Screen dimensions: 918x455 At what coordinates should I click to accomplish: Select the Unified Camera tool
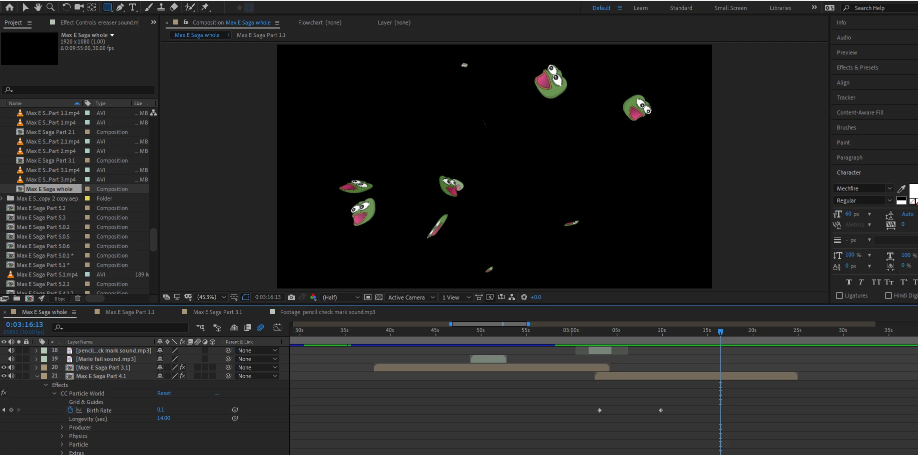[x=79, y=7]
